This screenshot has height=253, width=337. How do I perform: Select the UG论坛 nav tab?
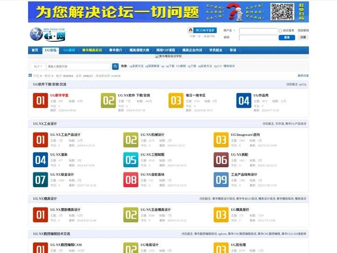tap(51, 50)
